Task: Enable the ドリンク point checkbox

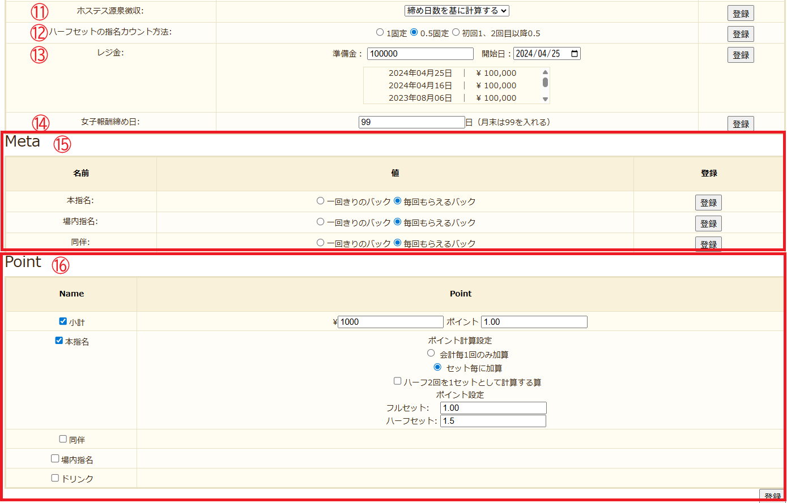Action: tap(55, 478)
